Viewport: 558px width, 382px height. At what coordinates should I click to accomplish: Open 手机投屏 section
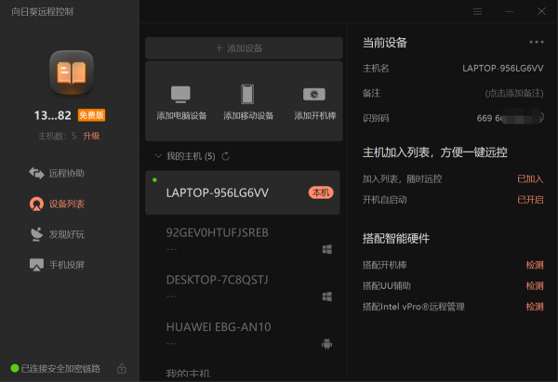point(66,265)
